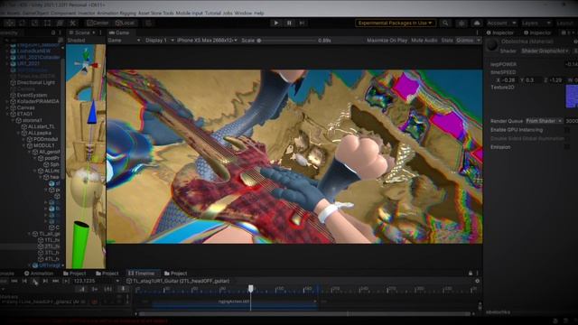Collapse the MODUL1 hierarchy item
Viewport: 578px width, 325px height.
[x=24, y=145]
